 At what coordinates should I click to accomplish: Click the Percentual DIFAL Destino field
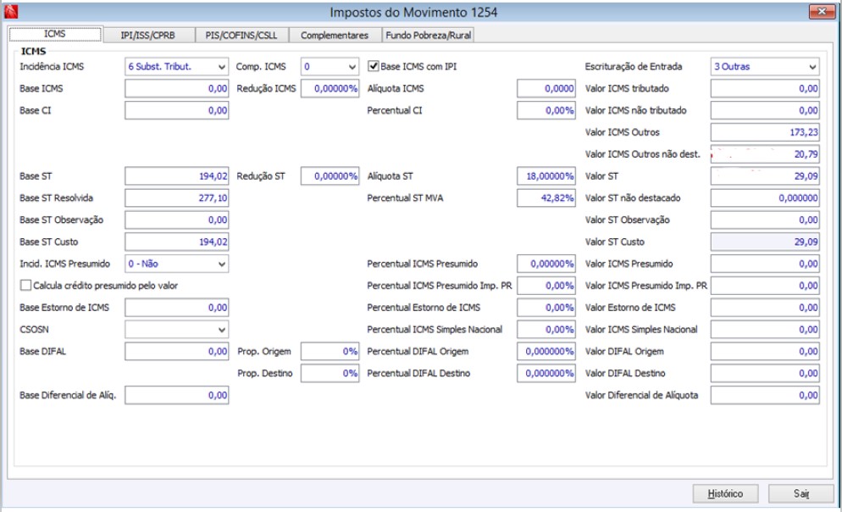[546, 373]
